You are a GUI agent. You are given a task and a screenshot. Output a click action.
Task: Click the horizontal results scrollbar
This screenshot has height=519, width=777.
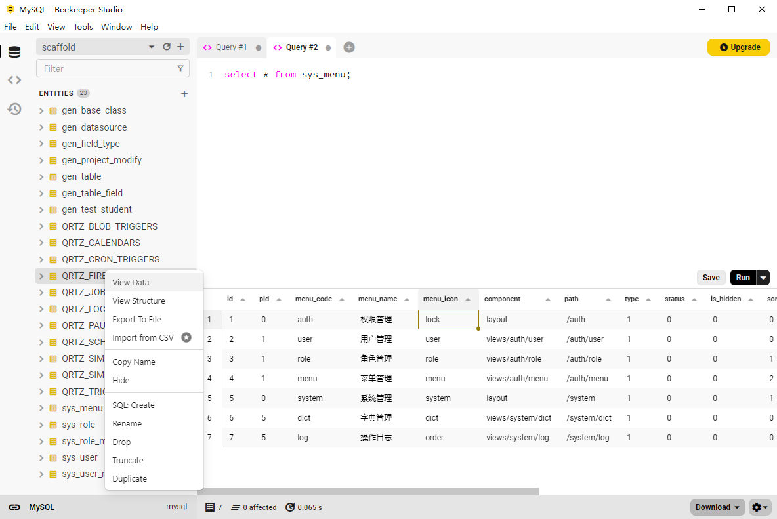pyautogui.click(x=367, y=491)
